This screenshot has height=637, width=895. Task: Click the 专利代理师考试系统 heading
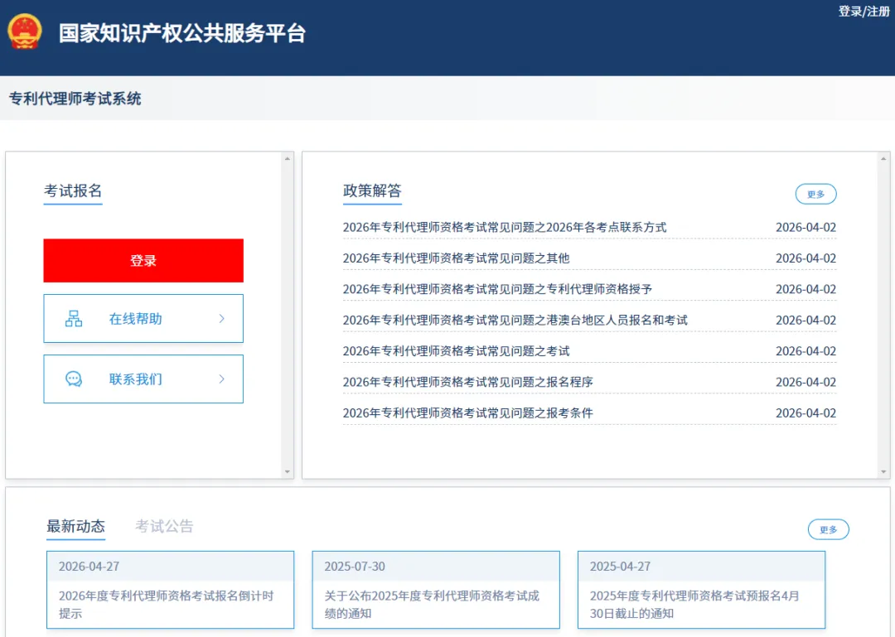[75, 99]
